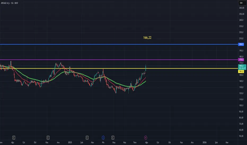This screenshot has width=247, height=145.
Task: Click the pink lightning event marker
Action: [145, 138]
